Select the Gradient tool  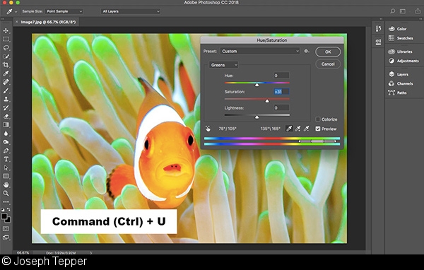[x=6, y=124]
